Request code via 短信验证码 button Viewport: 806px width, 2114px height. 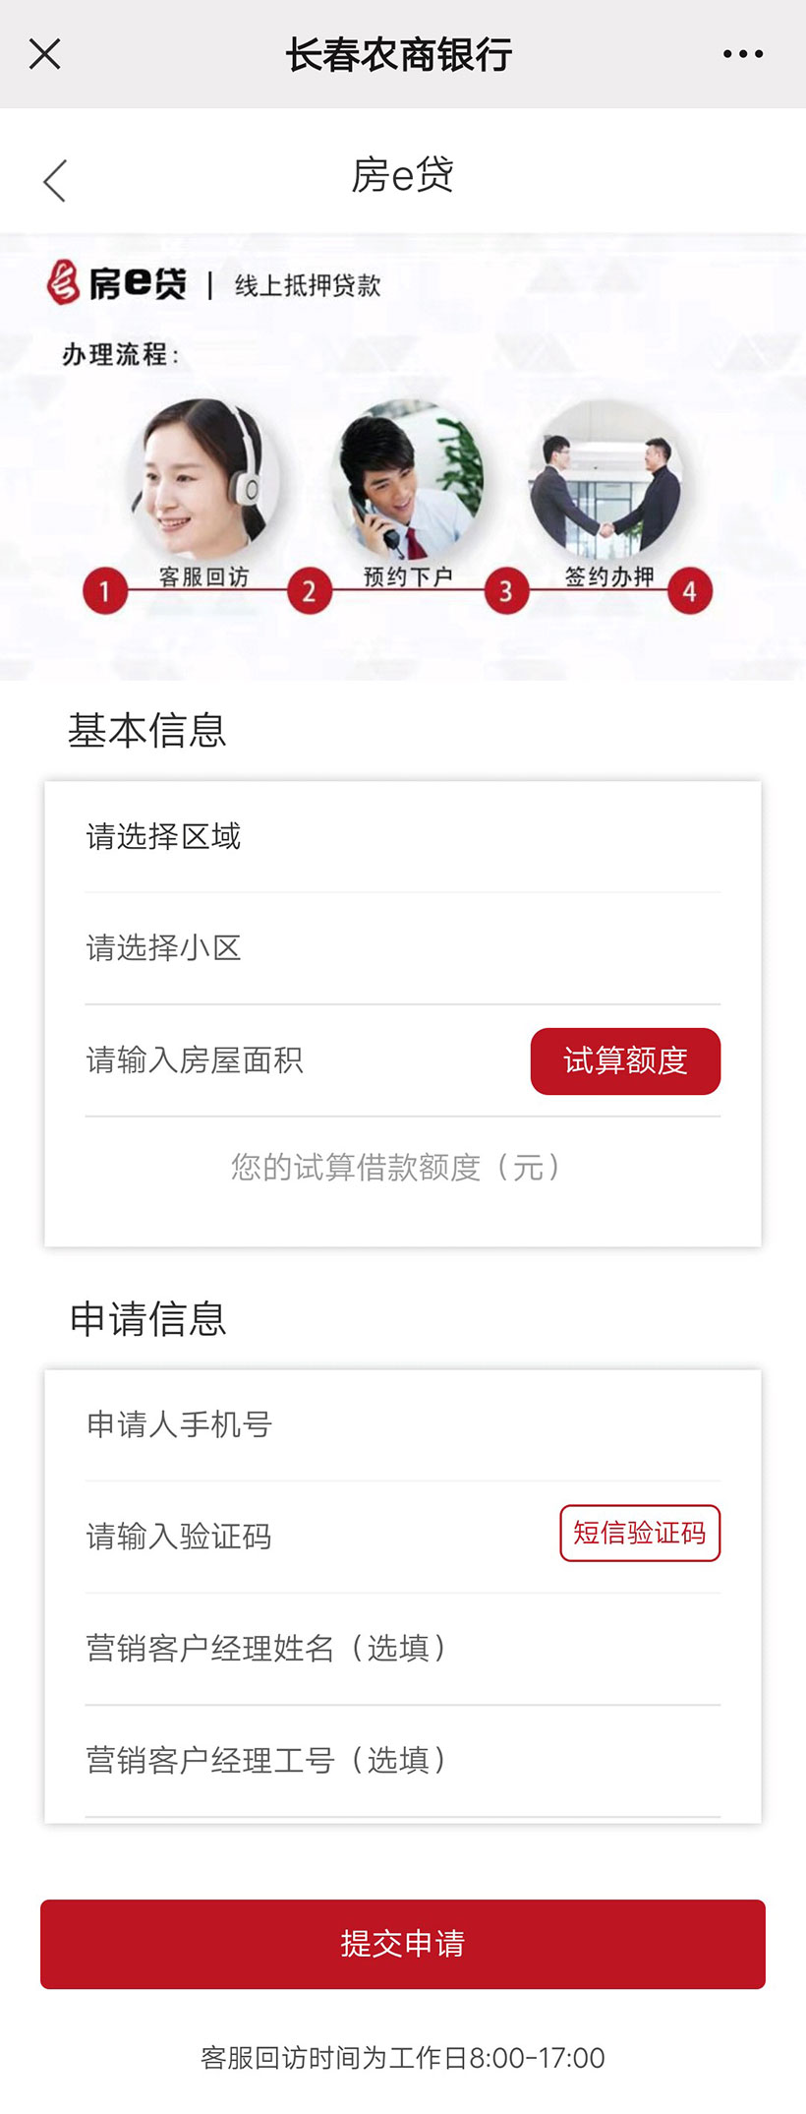640,1533
